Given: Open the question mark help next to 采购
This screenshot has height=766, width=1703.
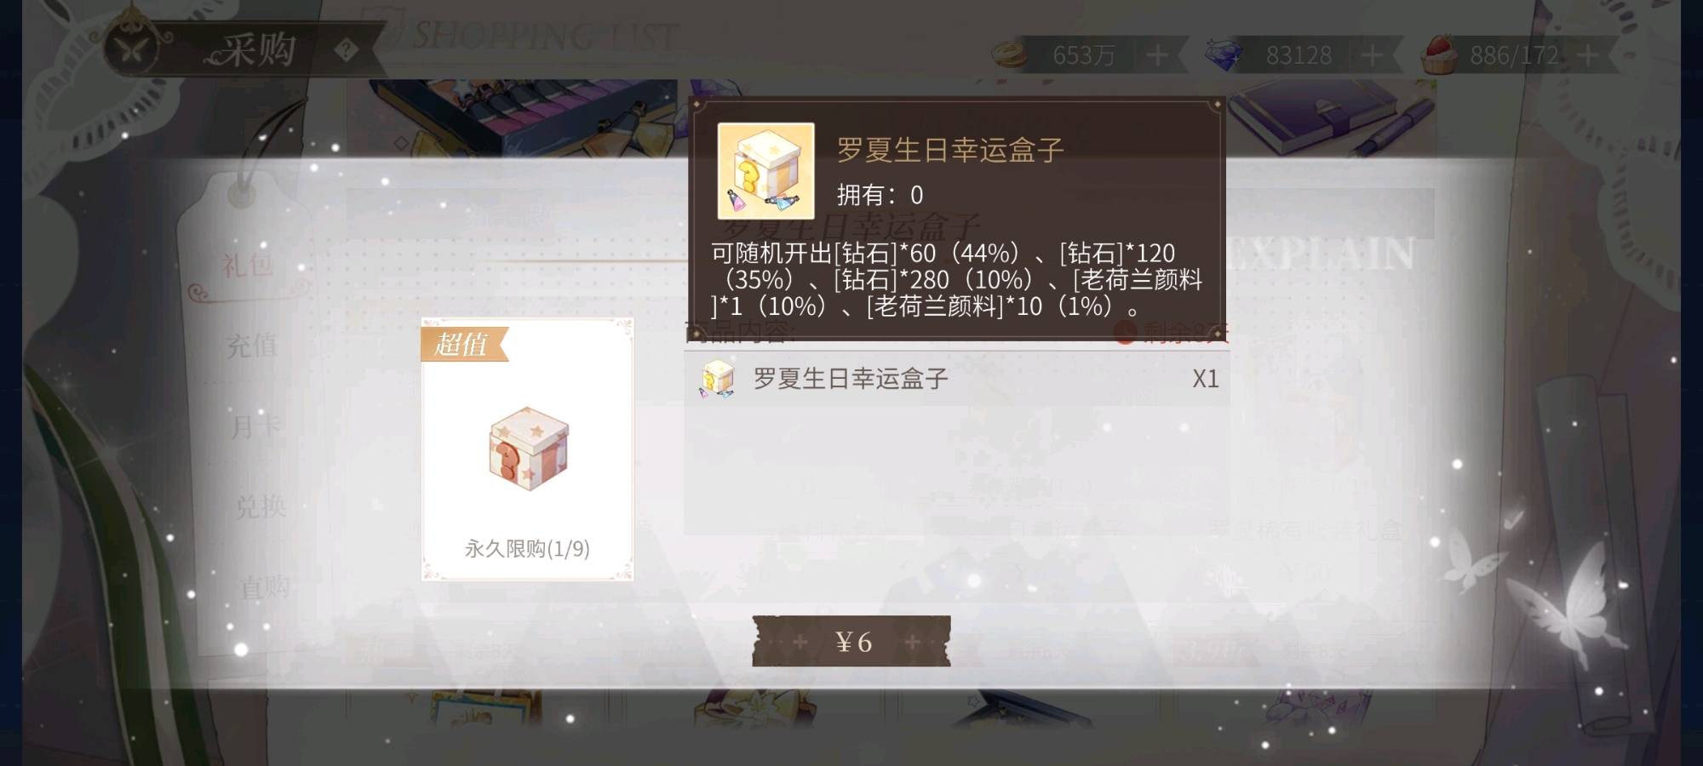Looking at the screenshot, I should (346, 50).
